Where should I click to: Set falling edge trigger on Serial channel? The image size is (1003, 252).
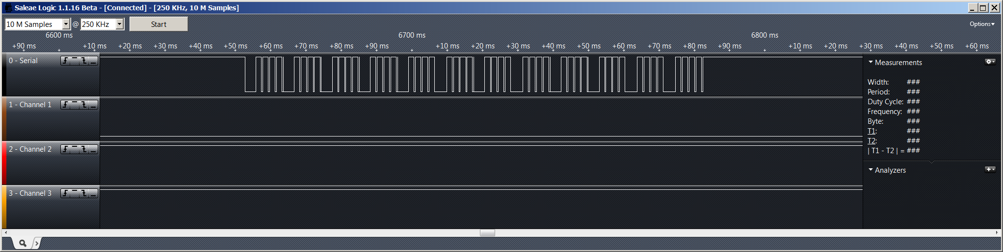(84, 61)
